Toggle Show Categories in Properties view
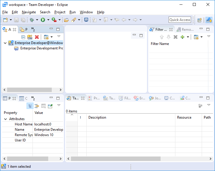215x171 pixels. click(x=30, y=106)
